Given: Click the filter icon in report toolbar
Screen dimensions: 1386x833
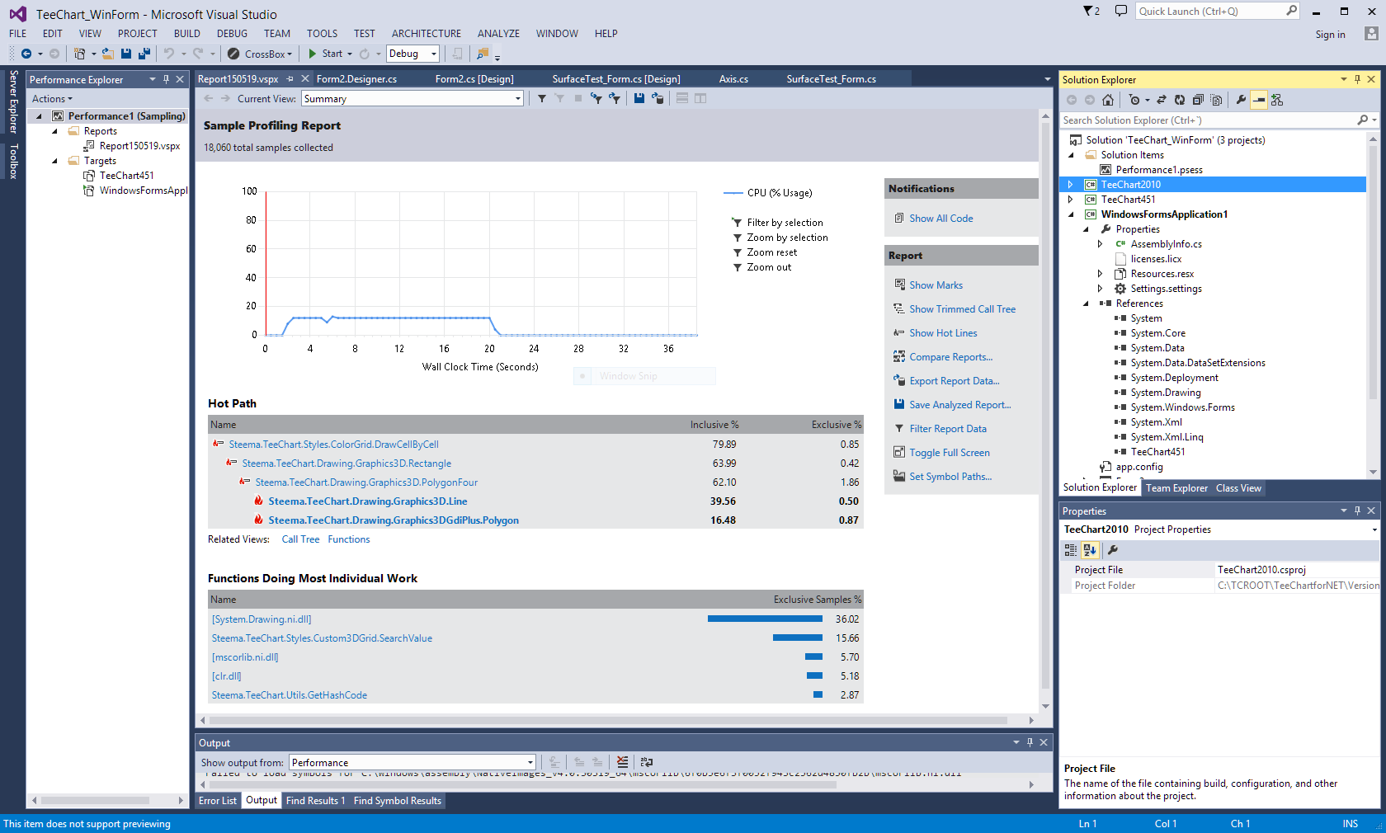Looking at the screenshot, I should [x=542, y=98].
